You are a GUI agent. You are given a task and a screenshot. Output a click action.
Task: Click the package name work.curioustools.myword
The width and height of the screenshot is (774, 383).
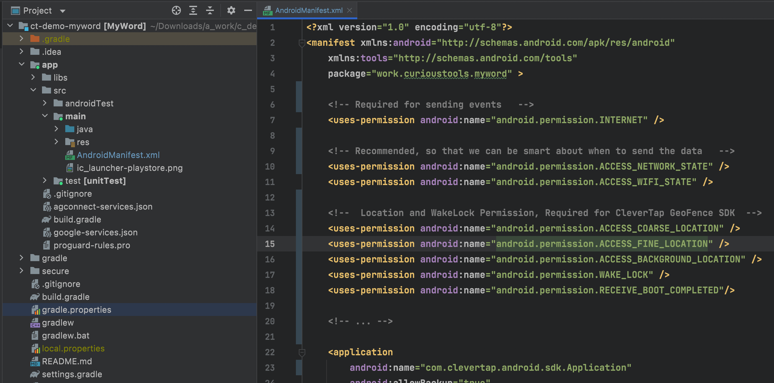point(442,74)
